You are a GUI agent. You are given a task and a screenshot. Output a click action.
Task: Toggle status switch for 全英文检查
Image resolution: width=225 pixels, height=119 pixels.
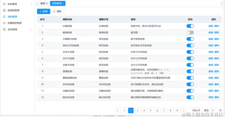pos(190,52)
